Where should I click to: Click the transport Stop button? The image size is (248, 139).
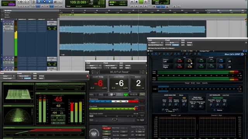[x=136, y=2]
